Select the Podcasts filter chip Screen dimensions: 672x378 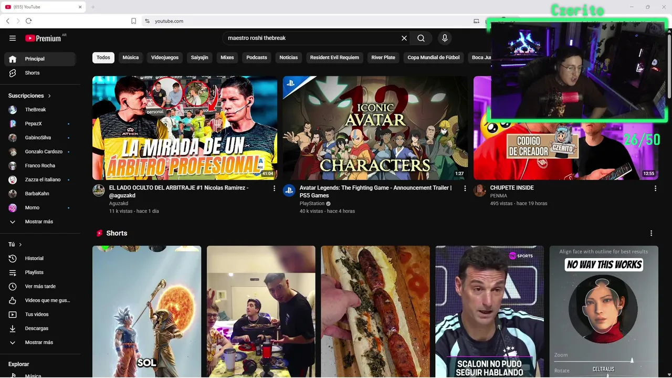(257, 57)
